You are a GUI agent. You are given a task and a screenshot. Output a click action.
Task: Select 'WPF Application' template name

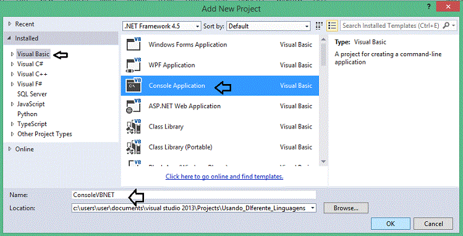tap(172, 65)
